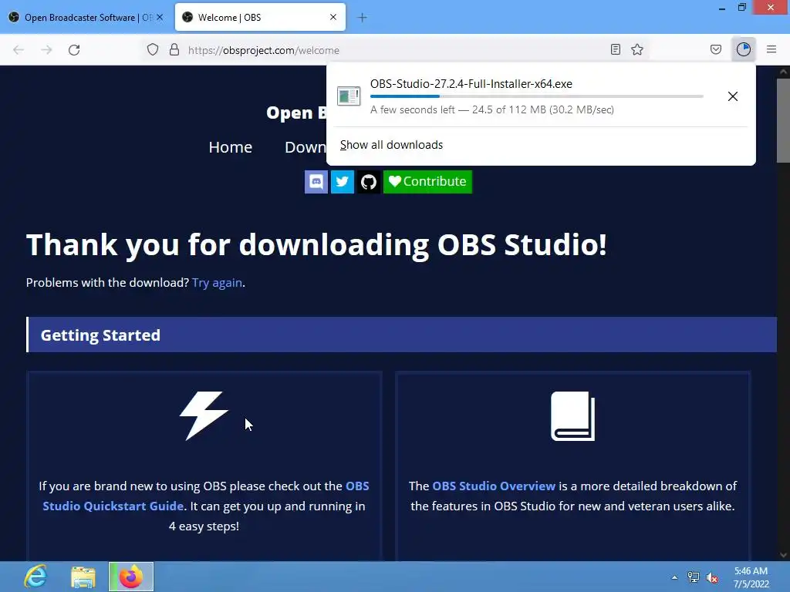The height and width of the screenshot is (592, 790).
Task: Click the lightning bolt quickstart icon
Action: click(204, 415)
